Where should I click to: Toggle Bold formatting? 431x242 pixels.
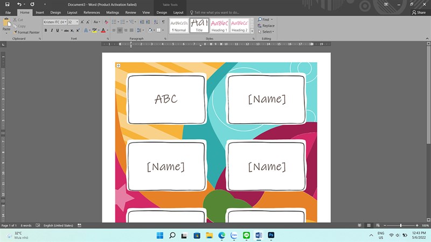[46, 31]
